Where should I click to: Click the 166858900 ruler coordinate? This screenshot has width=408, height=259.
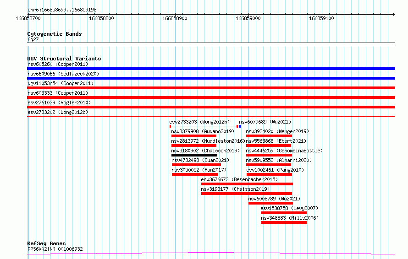(175, 18)
